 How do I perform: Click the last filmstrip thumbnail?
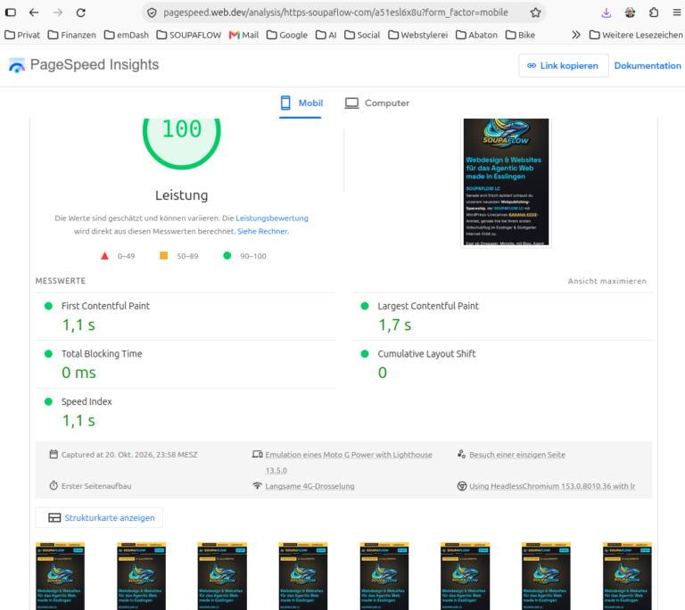point(627,576)
